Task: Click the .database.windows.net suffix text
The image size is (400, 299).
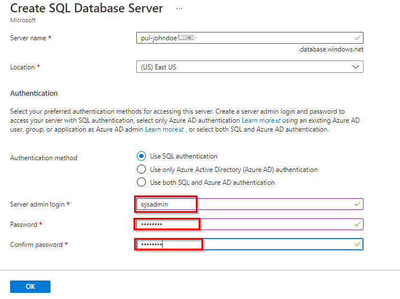Action: 331,49
